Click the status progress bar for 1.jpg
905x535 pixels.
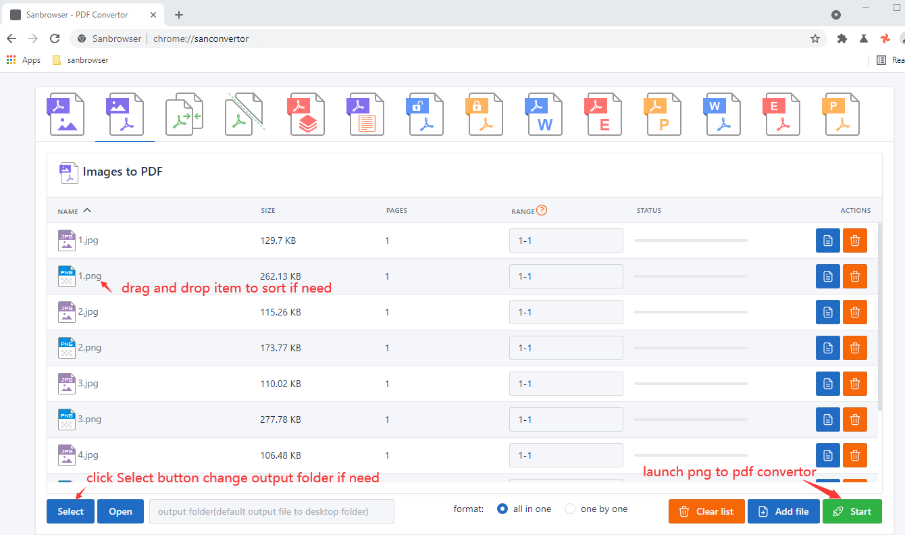coord(690,240)
